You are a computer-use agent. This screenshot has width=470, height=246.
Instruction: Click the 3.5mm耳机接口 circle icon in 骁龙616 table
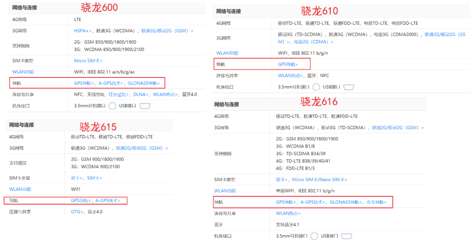pyautogui.click(x=314, y=236)
